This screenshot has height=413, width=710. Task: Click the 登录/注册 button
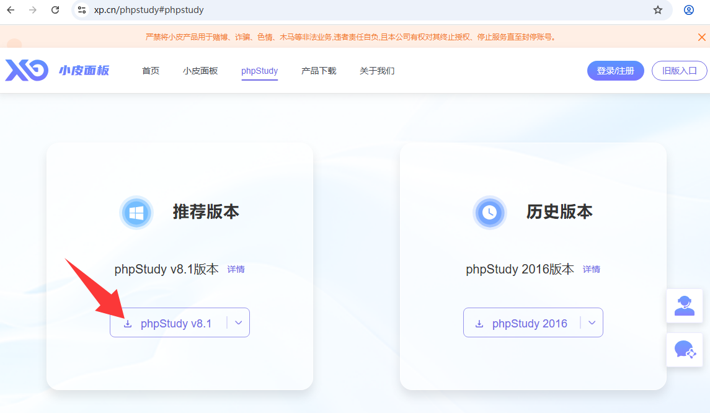click(x=615, y=71)
